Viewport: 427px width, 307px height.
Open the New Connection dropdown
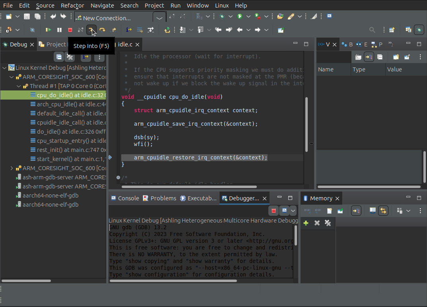click(x=159, y=18)
